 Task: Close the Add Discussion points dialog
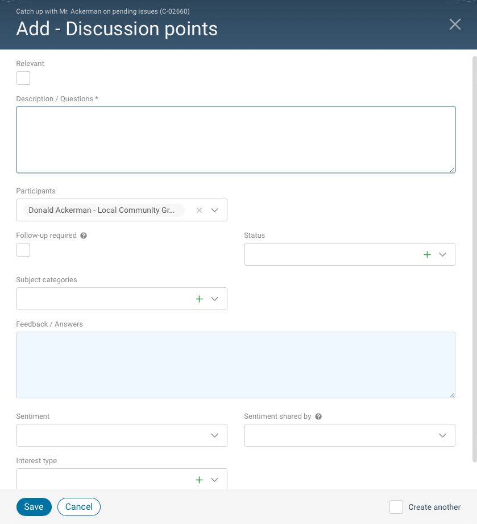454,24
